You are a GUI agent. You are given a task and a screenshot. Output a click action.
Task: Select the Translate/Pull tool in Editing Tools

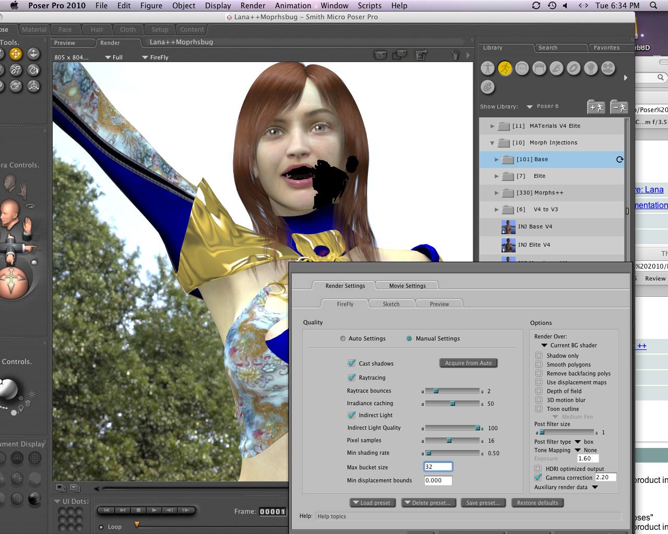(x=16, y=54)
